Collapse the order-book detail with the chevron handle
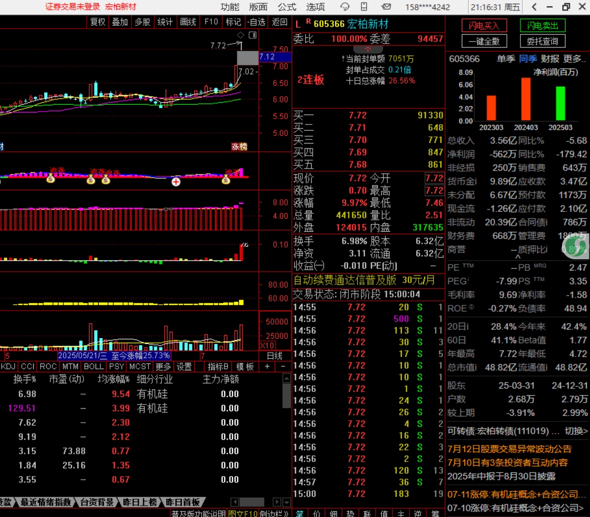Image resolution: width=590 pixels, height=517 pixels. 368,49
